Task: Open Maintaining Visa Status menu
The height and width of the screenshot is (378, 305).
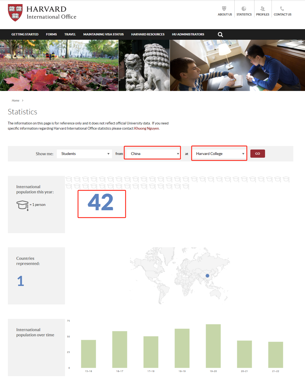Action: [x=104, y=34]
